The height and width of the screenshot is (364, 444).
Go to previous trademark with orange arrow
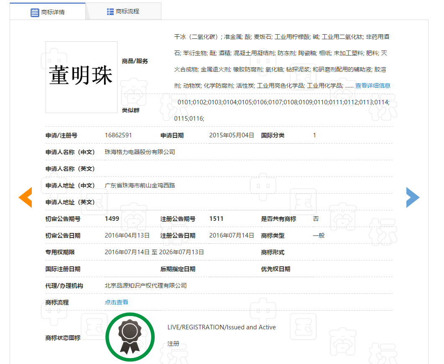click(x=26, y=197)
